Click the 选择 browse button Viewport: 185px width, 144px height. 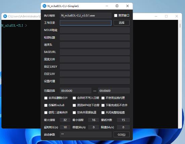click(x=122, y=23)
